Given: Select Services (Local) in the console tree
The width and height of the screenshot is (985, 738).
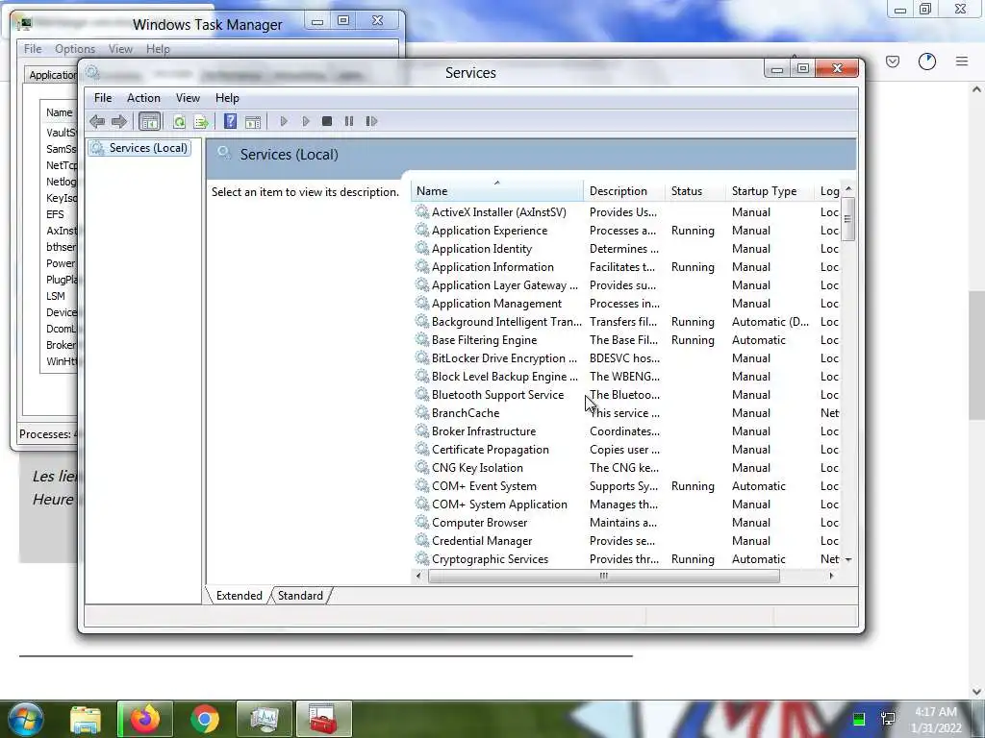Looking at the screenshot, I should 140,148.
